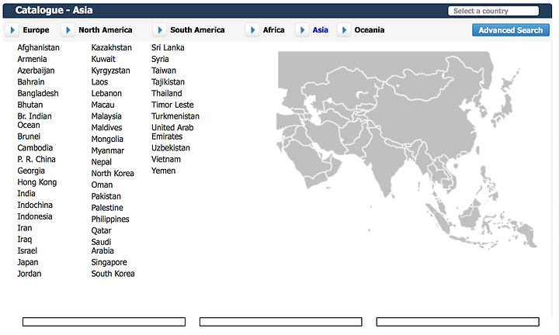Switch to the Africa tab
This screenshot has width=559, height=335.
tap(274, 30)
